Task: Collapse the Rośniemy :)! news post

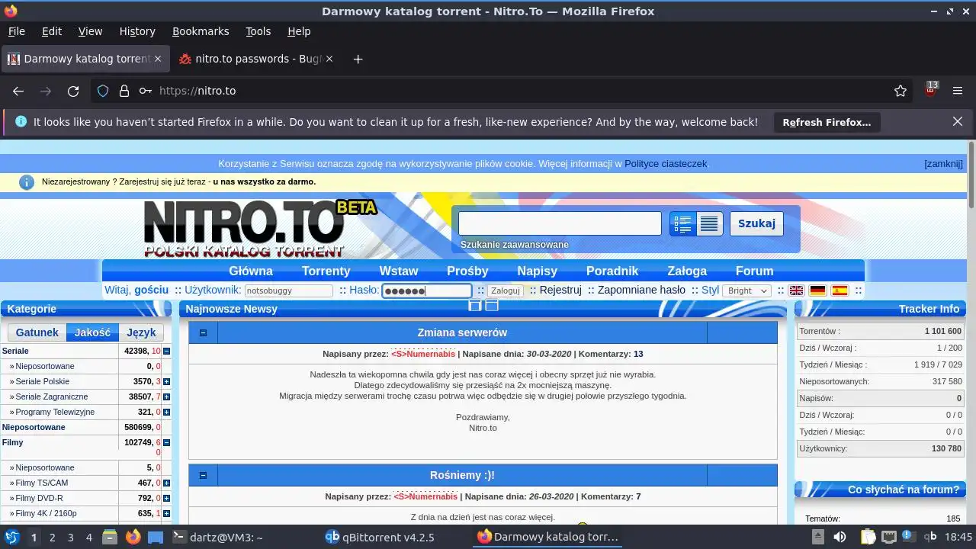Action: pyautogui.click(x=203, y=475)
